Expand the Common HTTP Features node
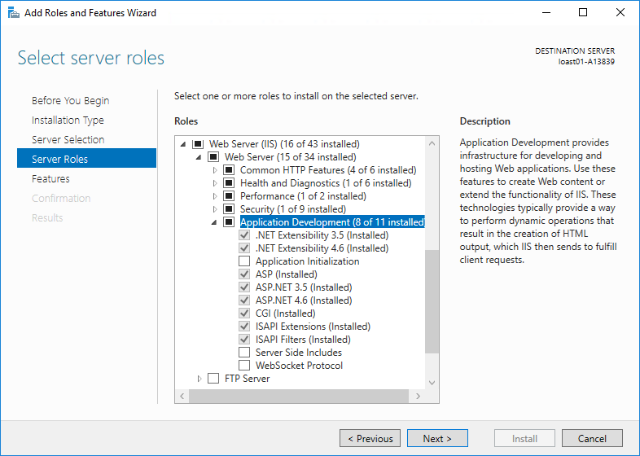 click(215, 170)
